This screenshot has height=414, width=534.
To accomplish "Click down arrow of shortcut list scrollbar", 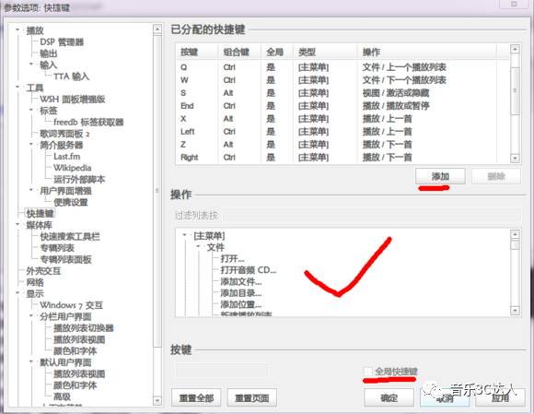I will coord(515,159).
